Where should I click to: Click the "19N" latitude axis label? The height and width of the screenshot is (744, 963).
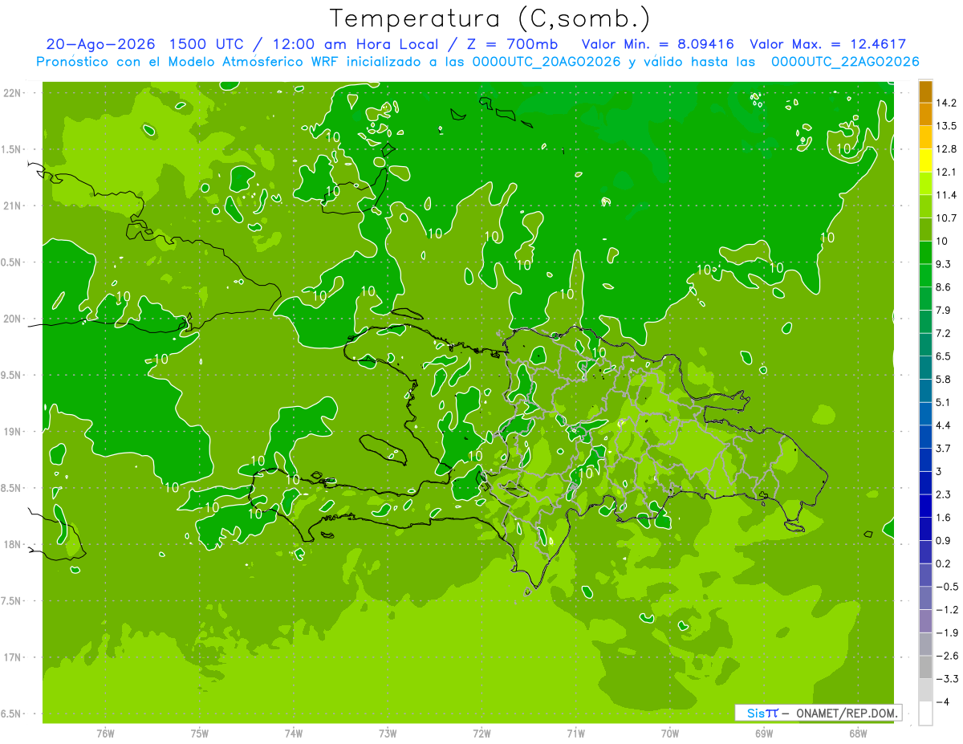(x=14, y=432)
